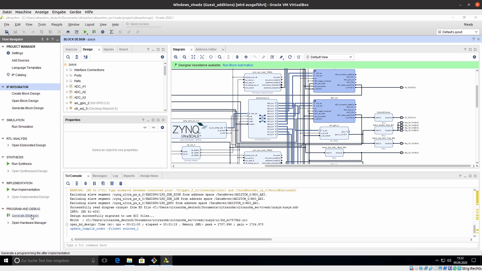
Task: Pause Tcl Console output
Action: click(94, 183)
